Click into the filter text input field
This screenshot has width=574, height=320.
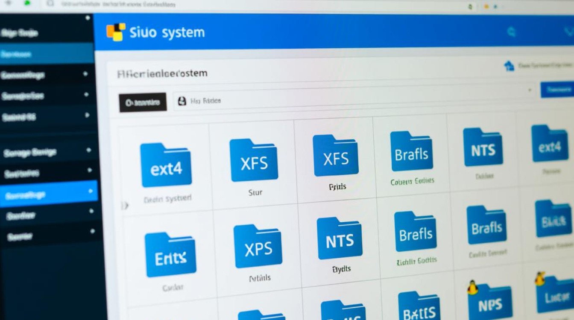350,101
